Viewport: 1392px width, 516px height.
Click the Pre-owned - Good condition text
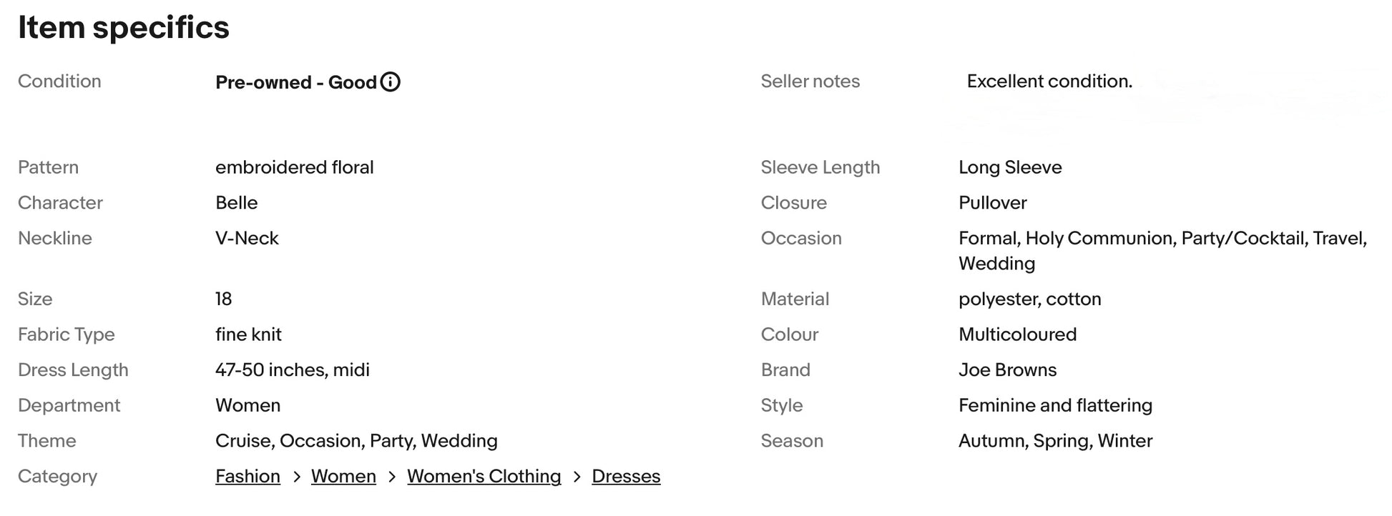(295, 82)
